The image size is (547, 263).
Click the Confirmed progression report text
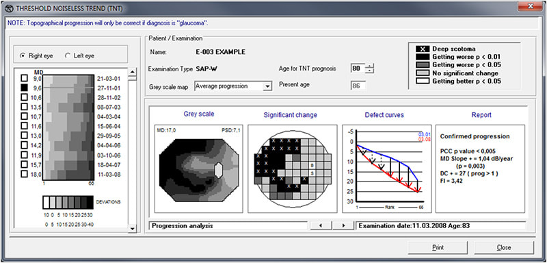click(x=475, y=136)
